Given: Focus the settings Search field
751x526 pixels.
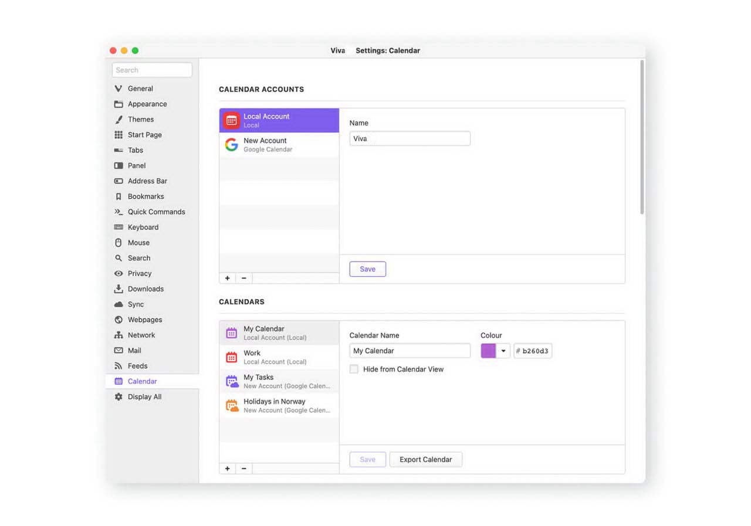Looking at the screenshot, I should click(x=152, y=70).
